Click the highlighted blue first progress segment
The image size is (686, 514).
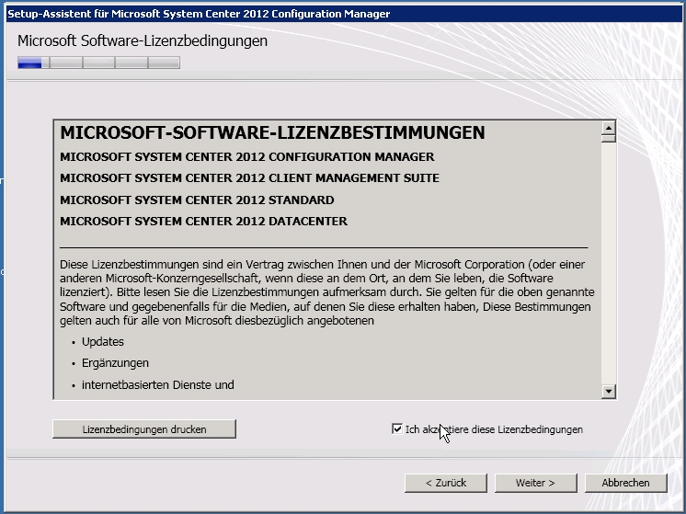pos(30,63)
